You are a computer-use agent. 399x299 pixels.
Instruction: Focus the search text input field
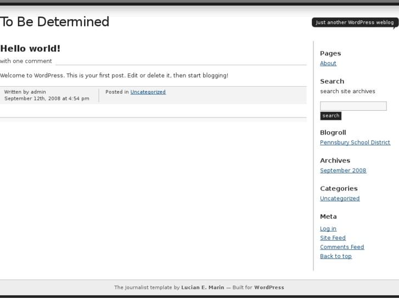pos(353,106)
